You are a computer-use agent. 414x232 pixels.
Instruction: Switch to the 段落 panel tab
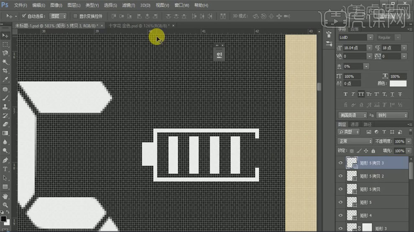(355, 29)
